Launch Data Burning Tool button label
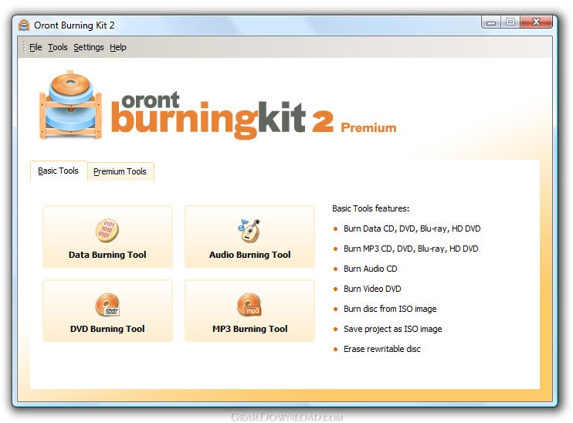Viewport: 573px width, 423px height. pos(107,255)
